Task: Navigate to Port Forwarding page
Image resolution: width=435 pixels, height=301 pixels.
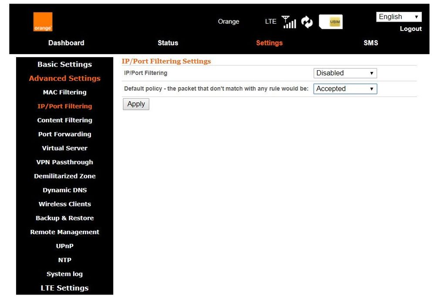Action: pyautogui.click(x=64, y=134)
